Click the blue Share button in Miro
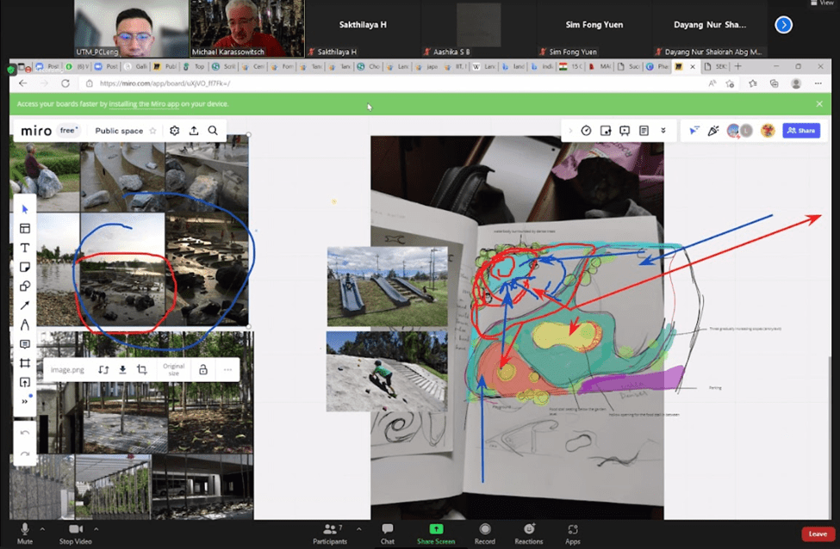Viewport: 840px width, 549px height. point(801,131)
